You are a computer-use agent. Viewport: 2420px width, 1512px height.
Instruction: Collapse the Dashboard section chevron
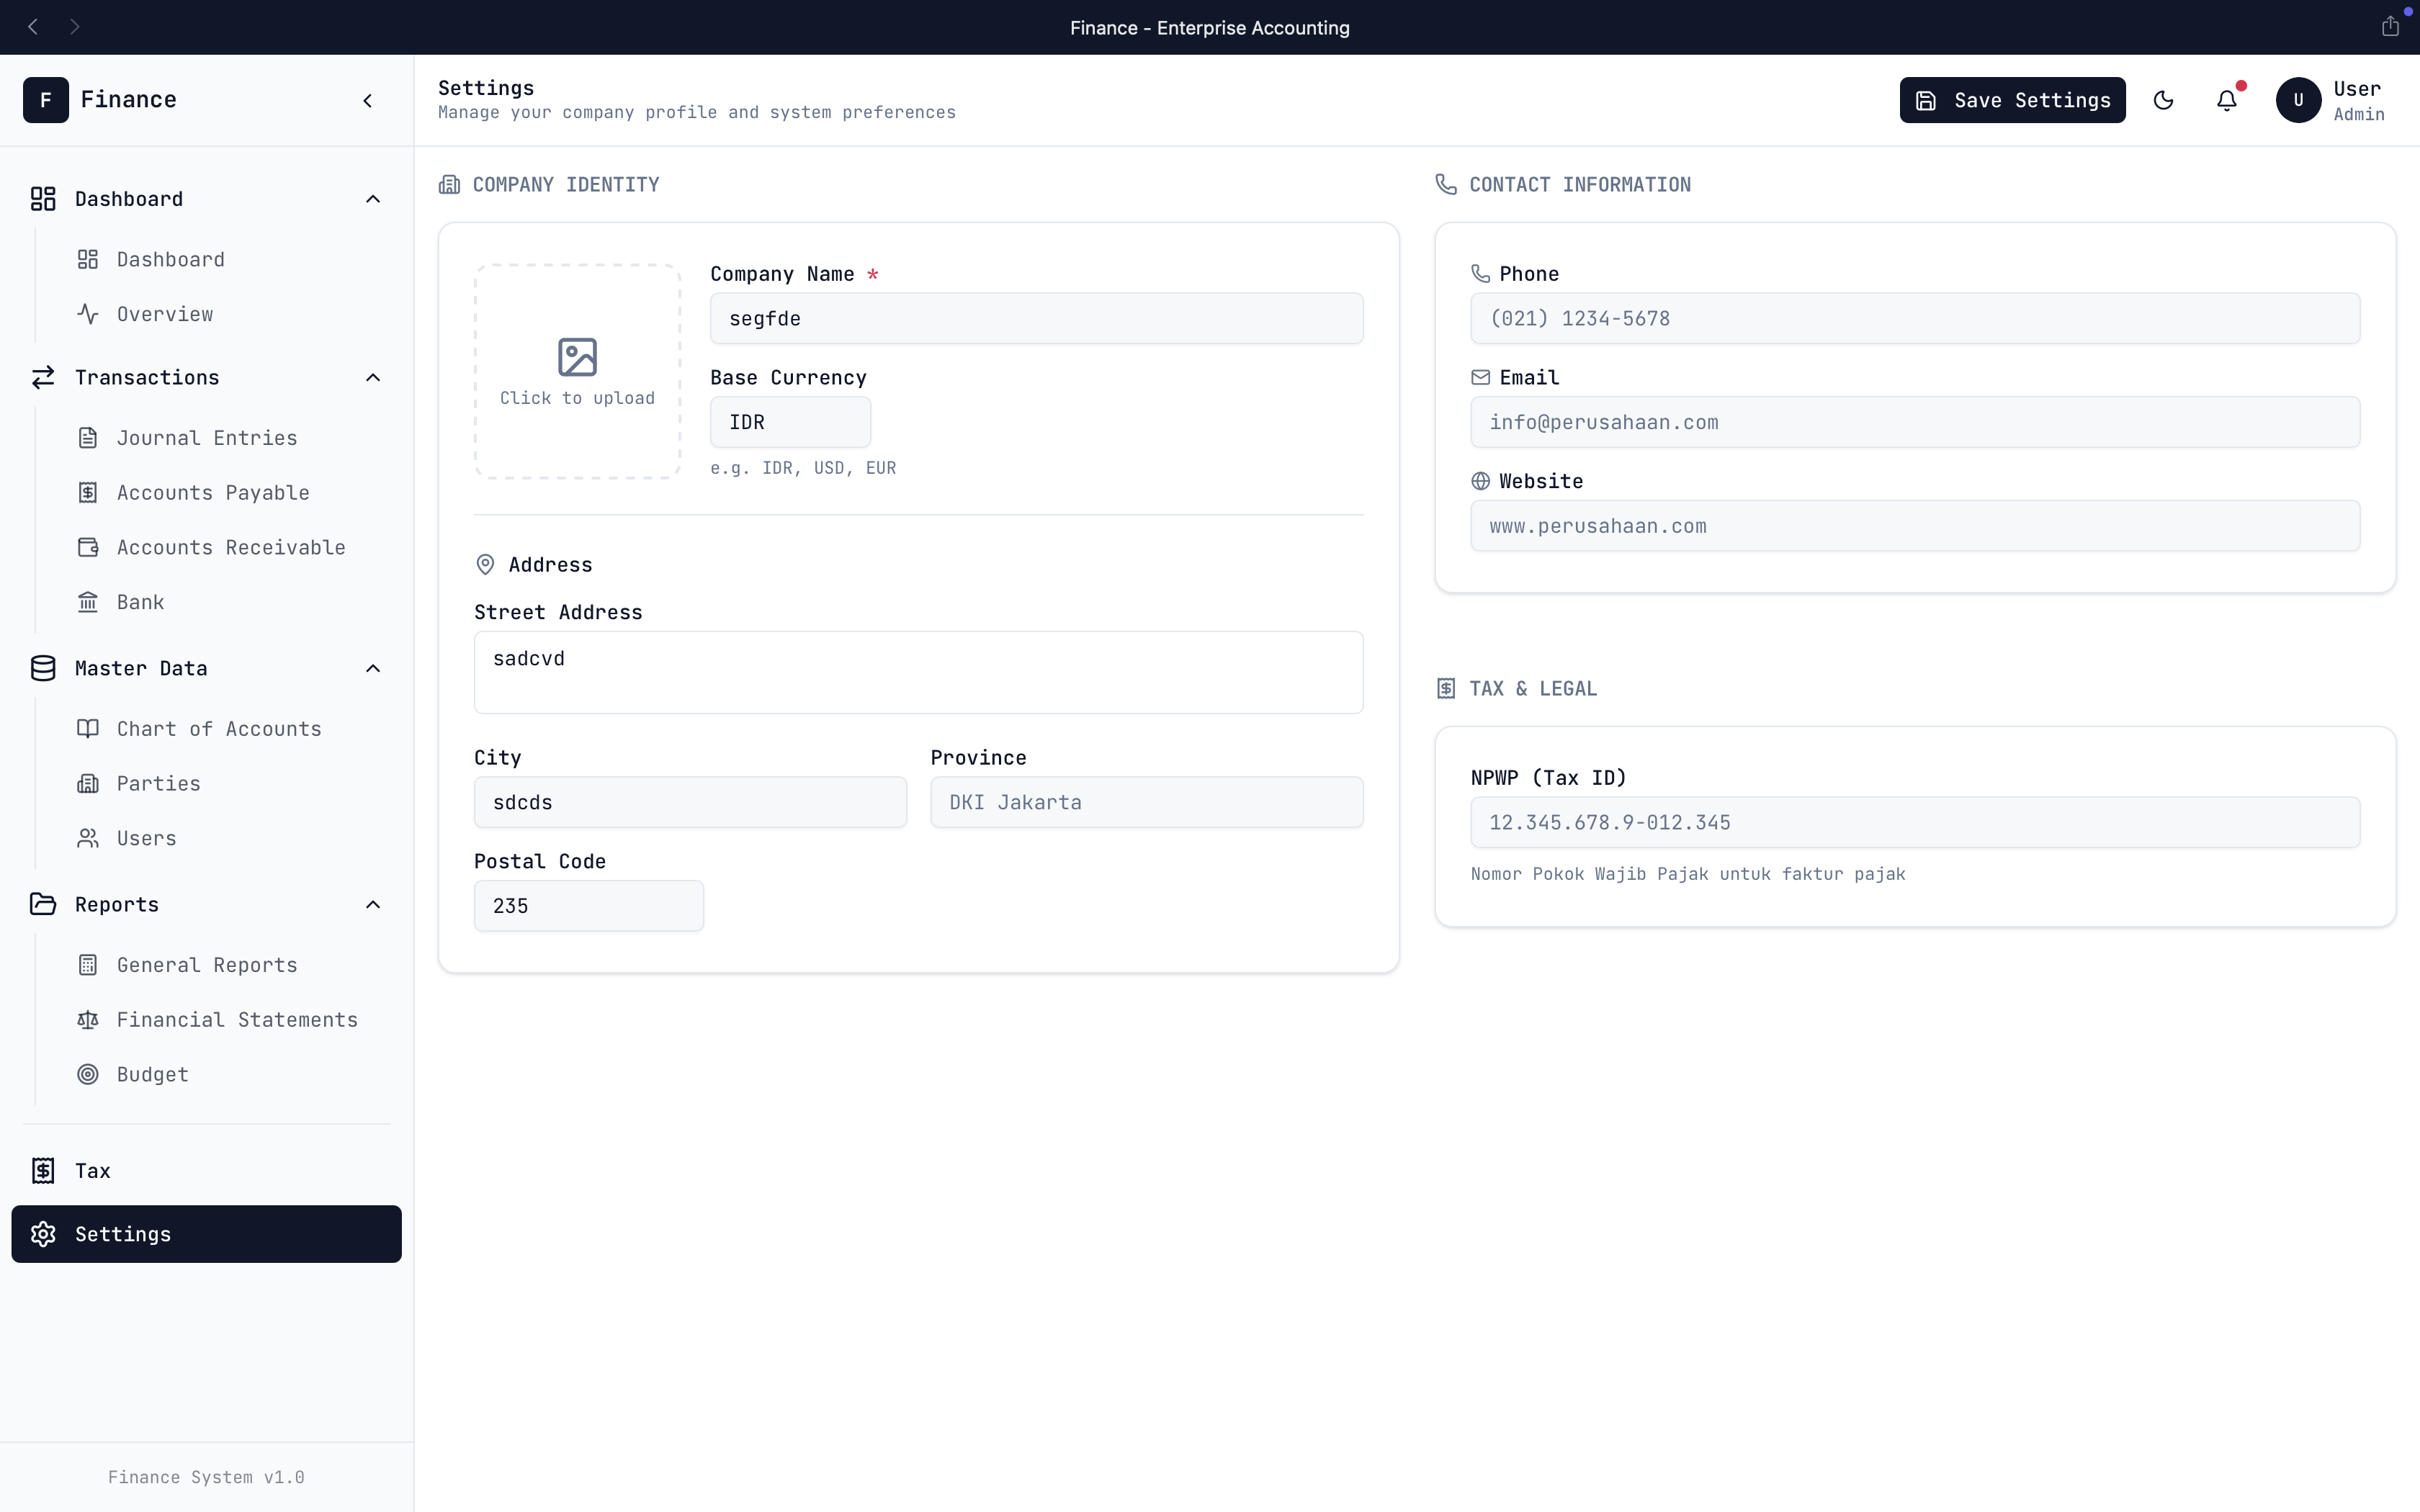[x=373, y=199]
